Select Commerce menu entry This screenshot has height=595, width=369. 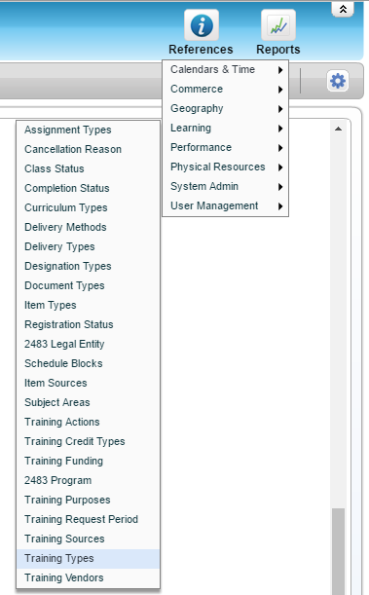tap(225, 90)
